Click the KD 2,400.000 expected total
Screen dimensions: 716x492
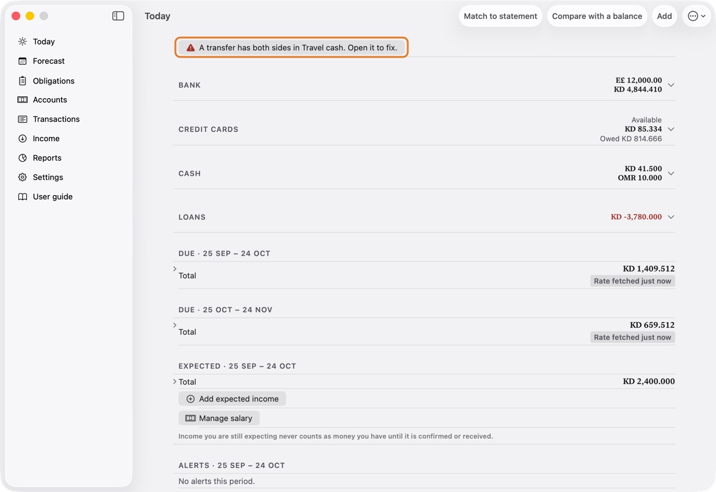pyautogui.click(x=649, y=381)
